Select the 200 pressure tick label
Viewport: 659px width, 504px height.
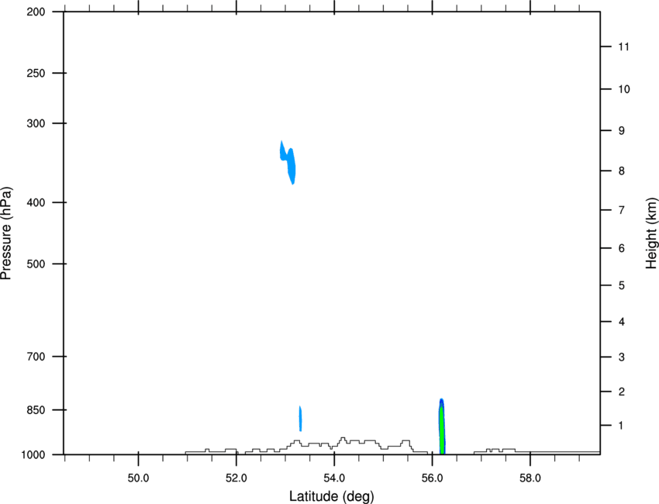[x=36, y=12]
